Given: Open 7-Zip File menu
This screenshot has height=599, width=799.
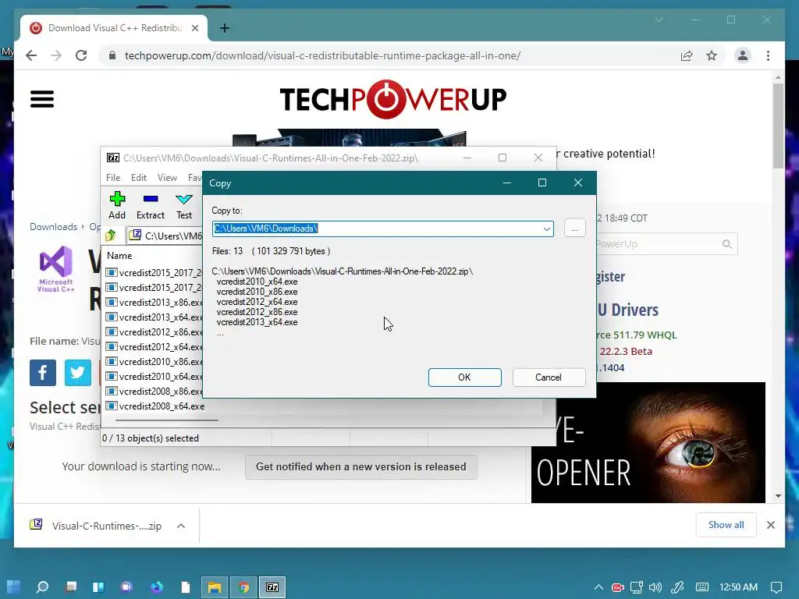Looking at the screenshot, I should [x=113, y=178].
